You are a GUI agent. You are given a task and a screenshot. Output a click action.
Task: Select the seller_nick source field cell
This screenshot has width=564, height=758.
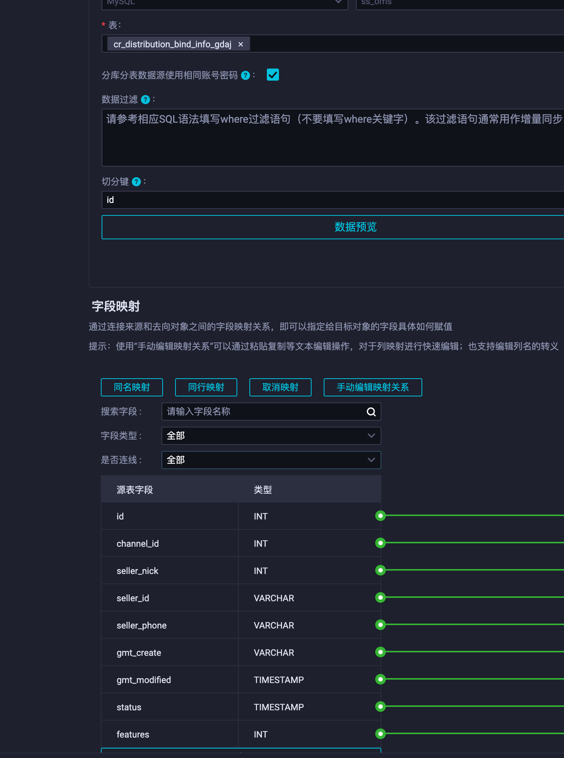pyautogui.click(x=170, y=571)
